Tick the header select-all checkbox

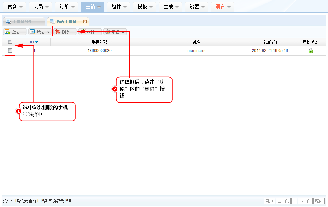pos(10,42)
